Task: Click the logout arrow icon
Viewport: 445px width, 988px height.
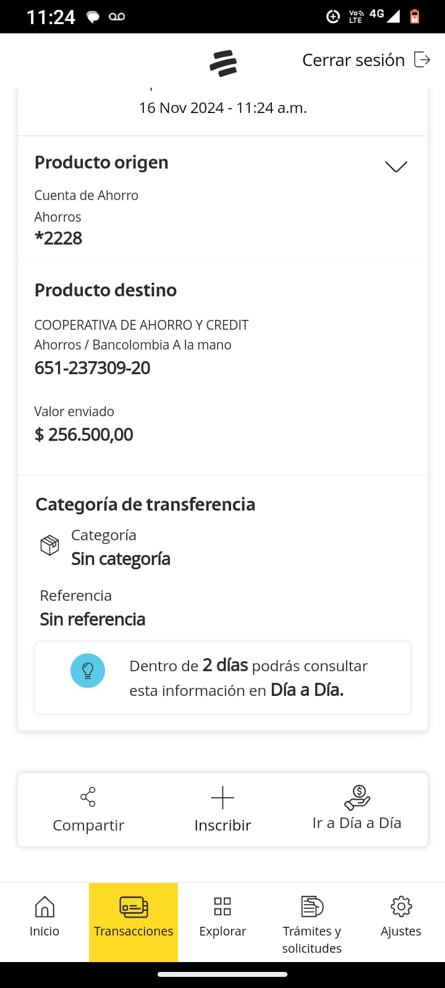Action: (x=422, y=60)
